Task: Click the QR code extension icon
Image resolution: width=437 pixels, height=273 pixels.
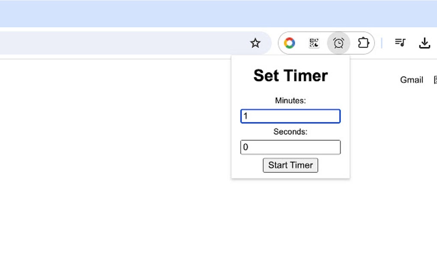Action: 314,43
